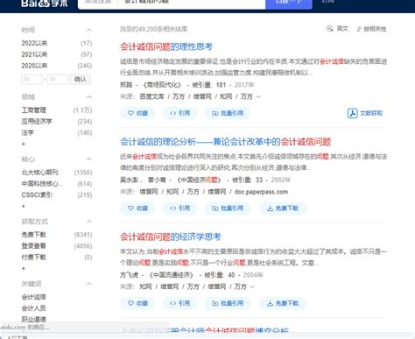Open doc.paperpass.com source link

261,192
